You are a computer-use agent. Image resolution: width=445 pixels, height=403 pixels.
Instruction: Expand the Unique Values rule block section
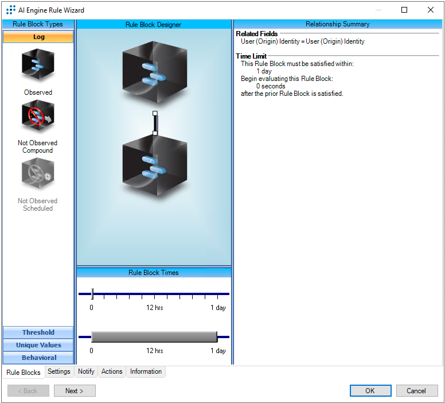[38, 345]
